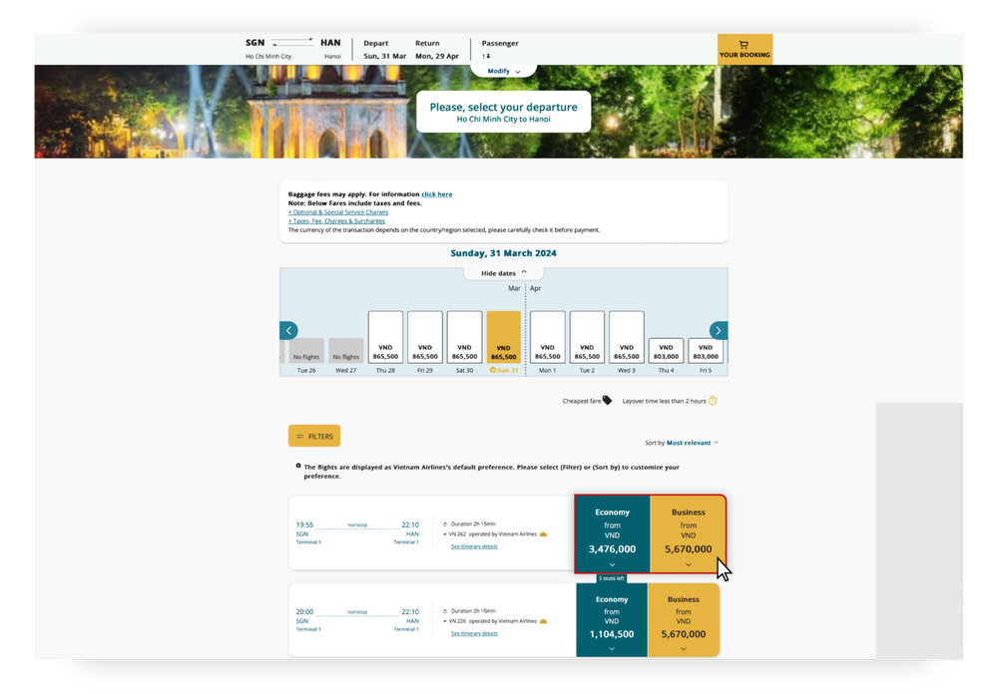Open Taxes, Fee, Charges & Surcharges link
Image resolution: width=998 pixels, height=694 pixels.
point(336,220)
